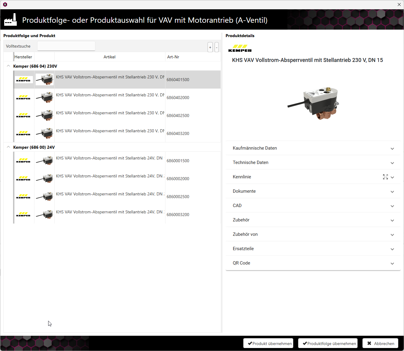
Task: Select article number 6860402500
Action: pos(178,116)
